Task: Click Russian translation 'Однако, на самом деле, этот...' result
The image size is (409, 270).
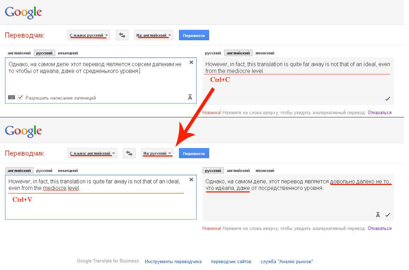Action: (x=298, y=185)
